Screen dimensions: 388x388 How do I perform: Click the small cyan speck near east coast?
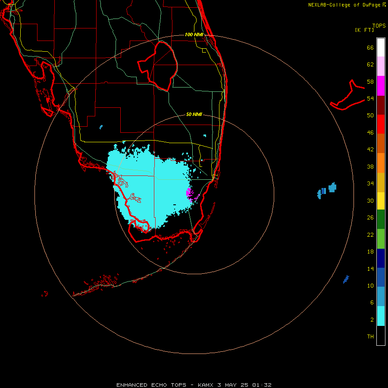click(x=205, y=136)
